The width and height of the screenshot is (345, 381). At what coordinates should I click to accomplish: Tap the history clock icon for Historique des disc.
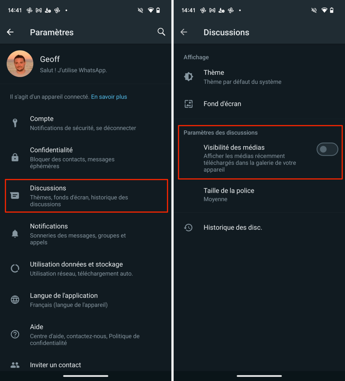(x=188, y=227)
